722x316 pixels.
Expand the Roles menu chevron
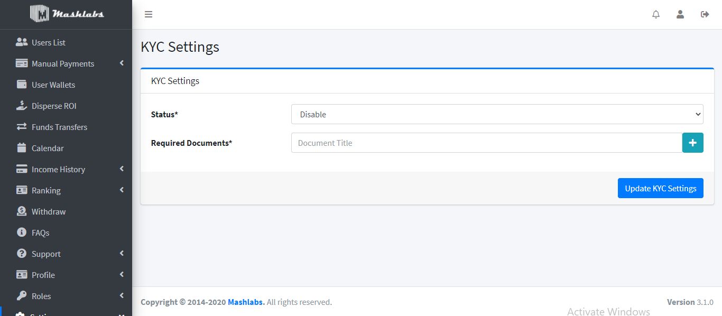[122, 296]
